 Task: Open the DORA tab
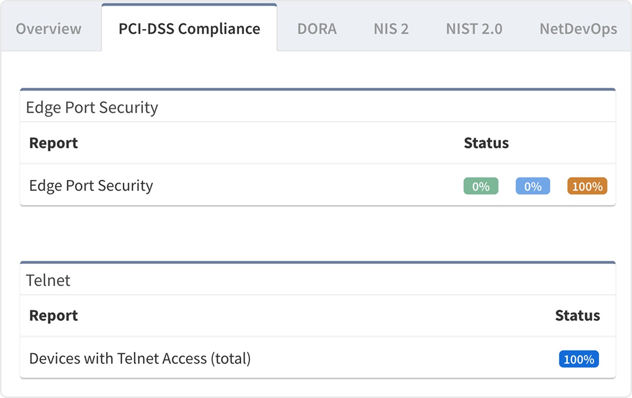(x=316, y=28)
